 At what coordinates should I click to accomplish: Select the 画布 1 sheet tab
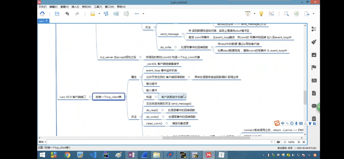click(x=42, y=142)
